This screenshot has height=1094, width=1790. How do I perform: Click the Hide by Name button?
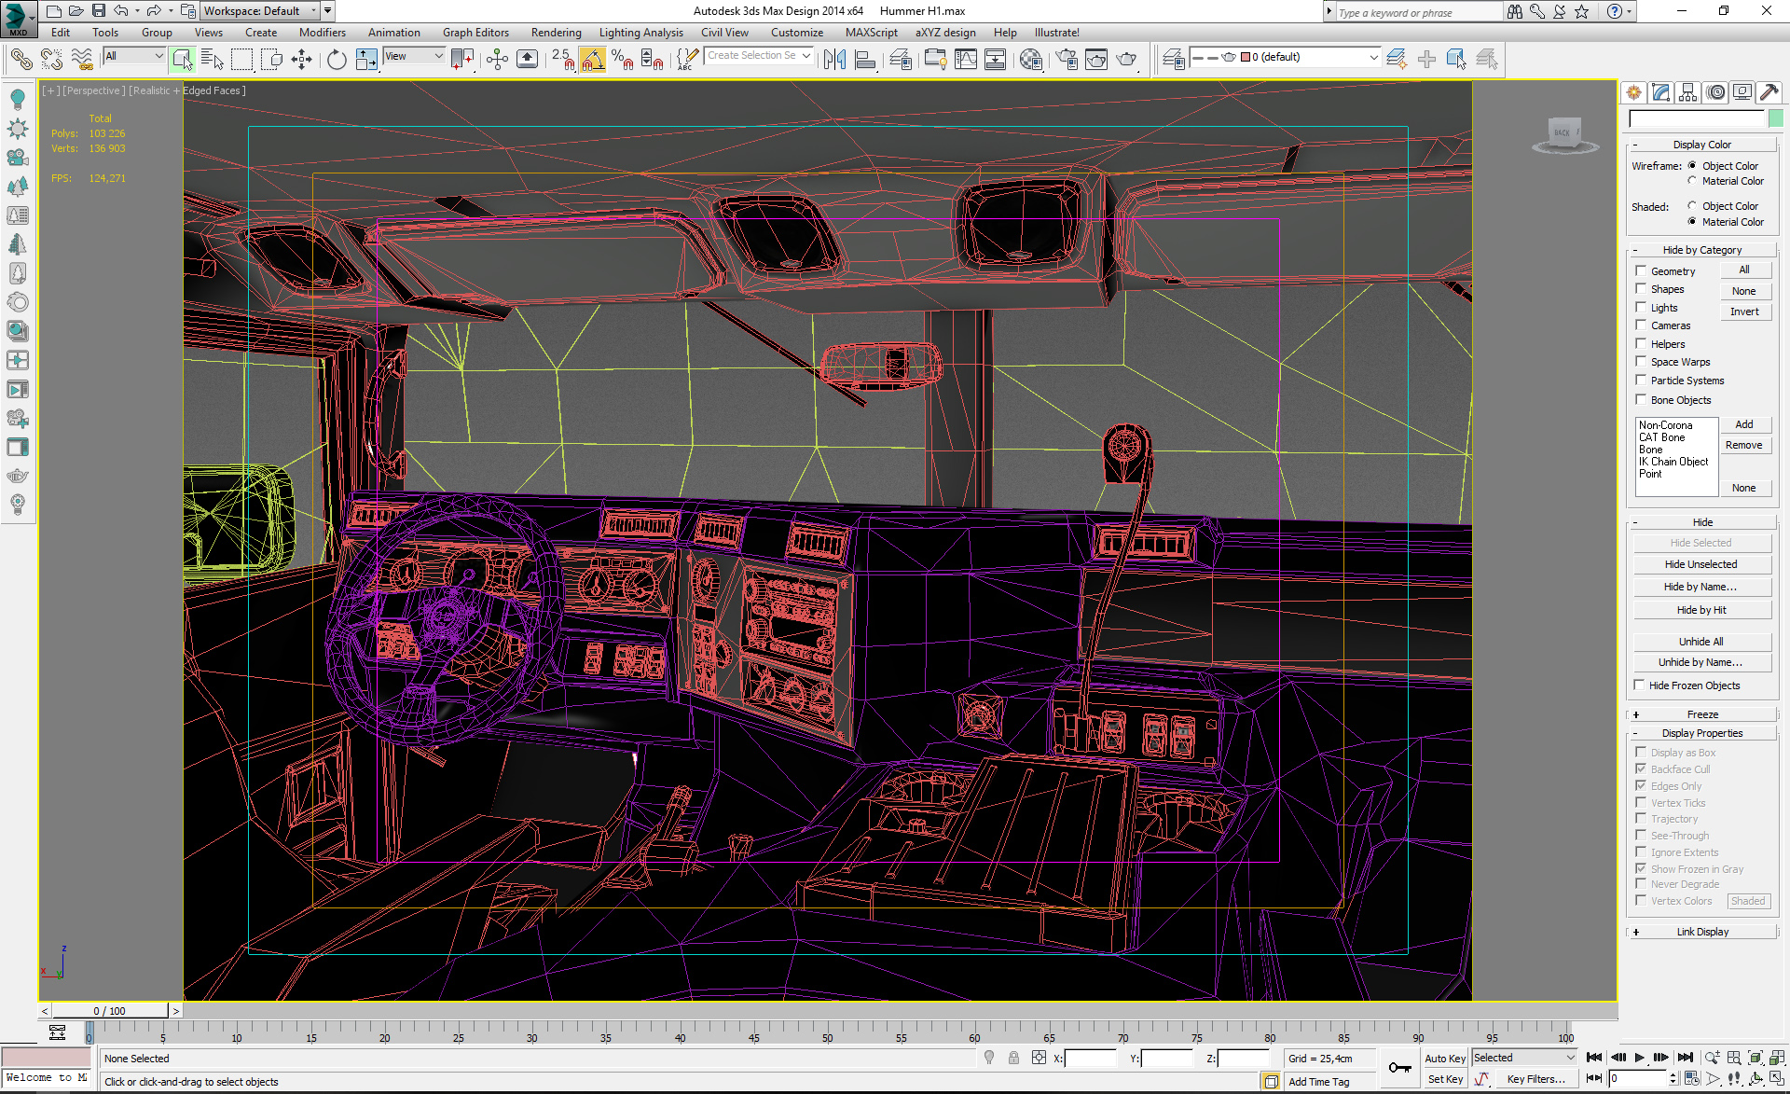pos(1700,587)
